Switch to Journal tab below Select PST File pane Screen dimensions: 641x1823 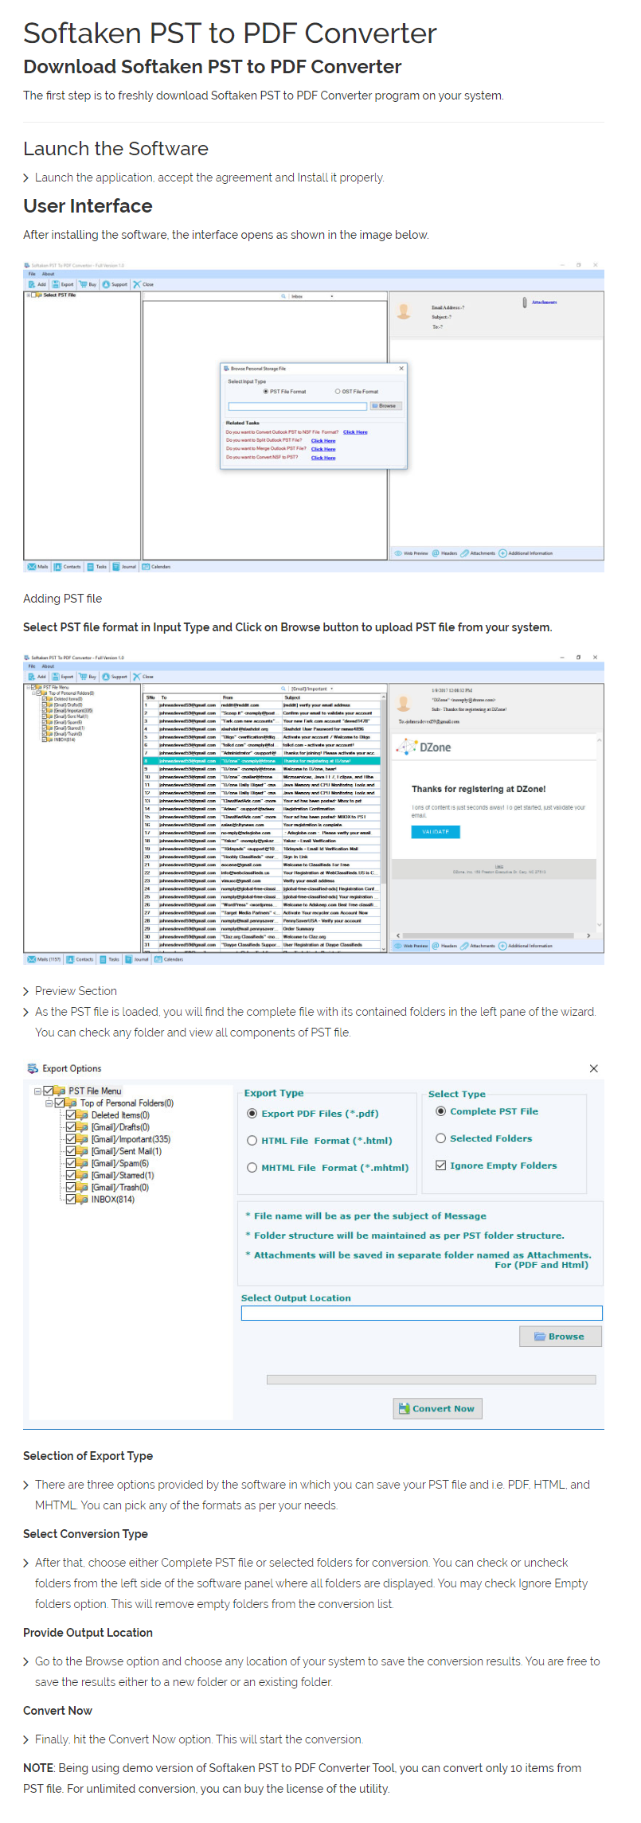[x=125, y=567]
